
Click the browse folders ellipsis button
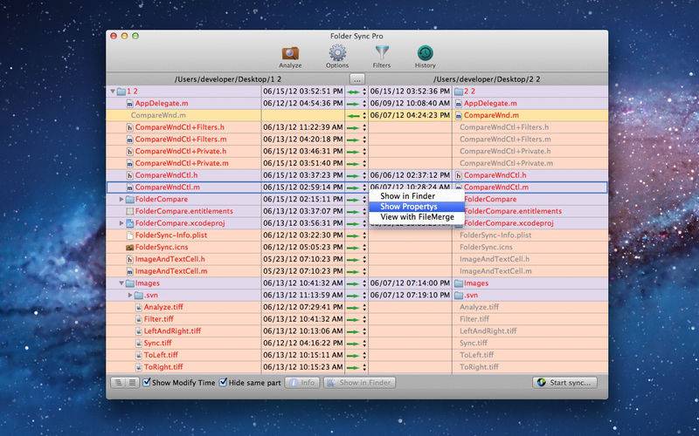pyautogui.click(x=356, y=79)
